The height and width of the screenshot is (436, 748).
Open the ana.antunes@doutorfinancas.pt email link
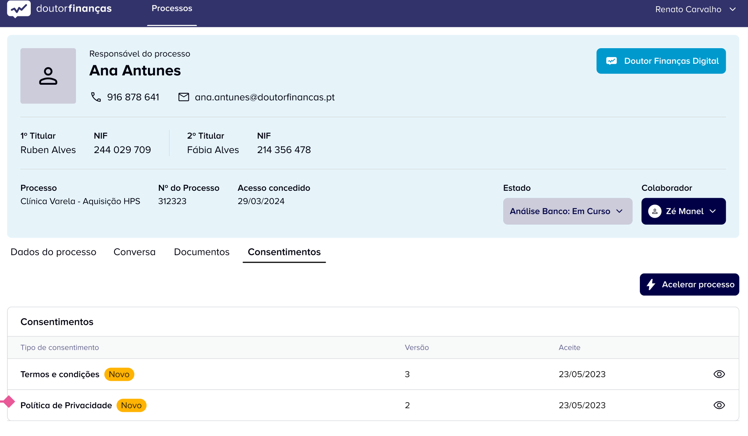[x=265, y=97]
